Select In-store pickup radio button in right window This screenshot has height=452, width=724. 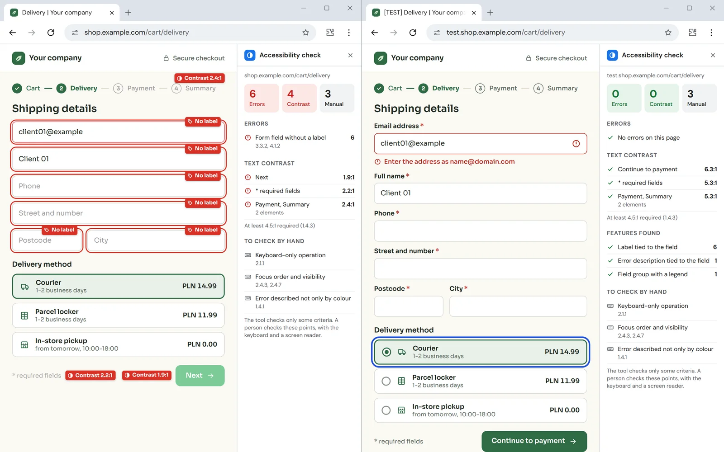pos(386,410)
